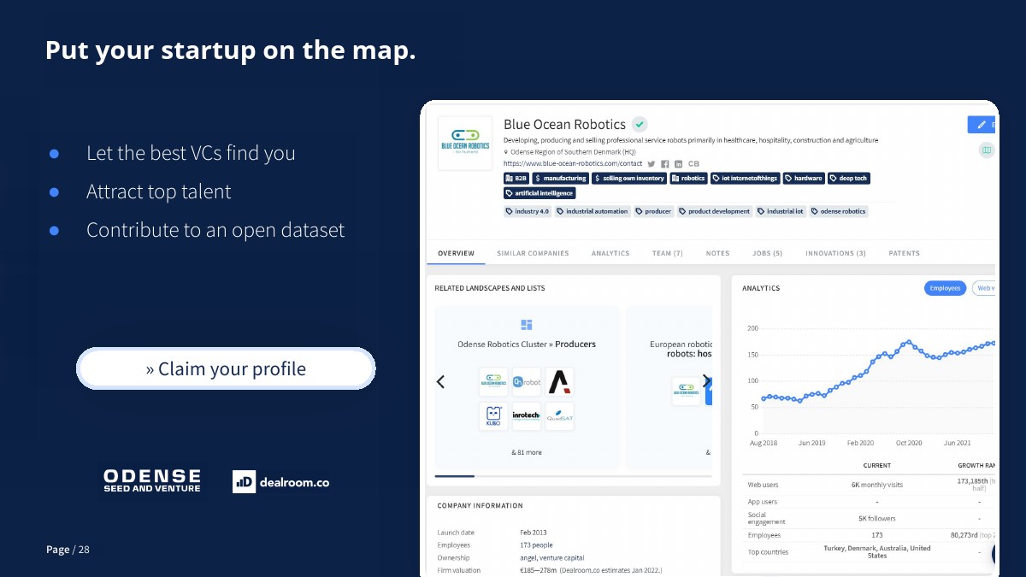Click the Twitter icon beside the company URL

coord(652,163)
